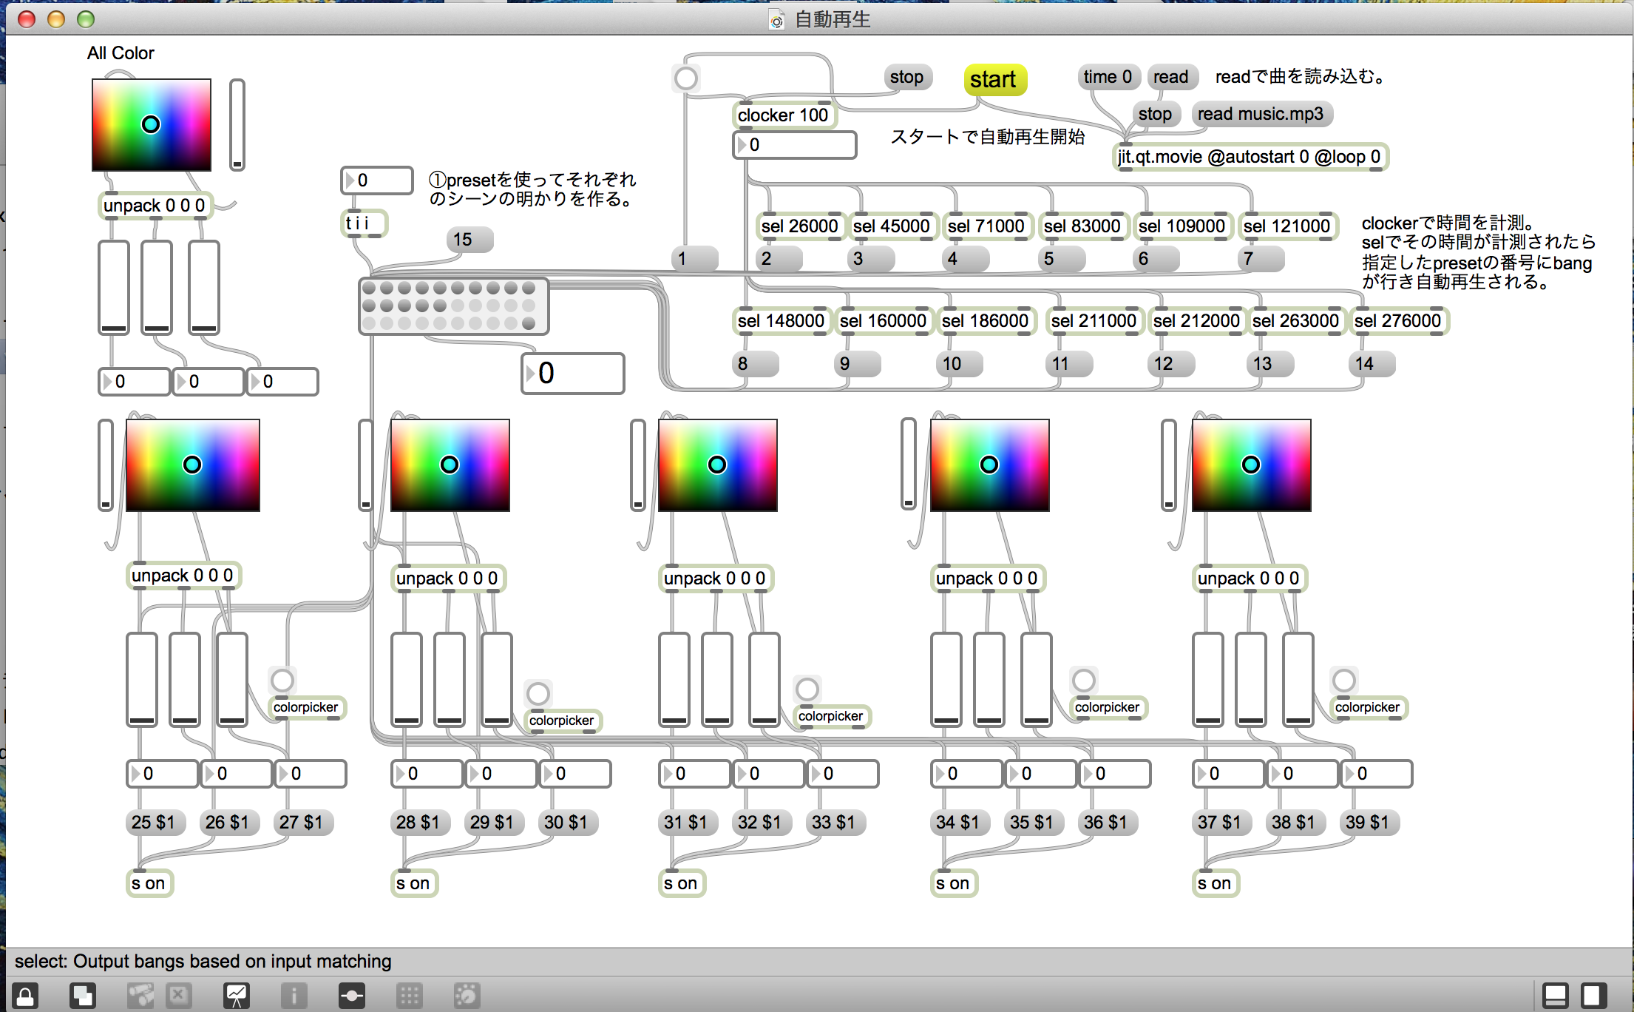1634x1012 pixels.
Task: Open presentation mode easel icon
Action: 237,996
